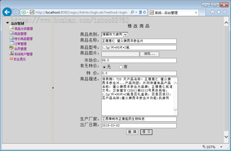The height and width of the screenshot is (151, 231).
Task: Click the 特价商品管理 icon
Action: (x=11, y=38)
